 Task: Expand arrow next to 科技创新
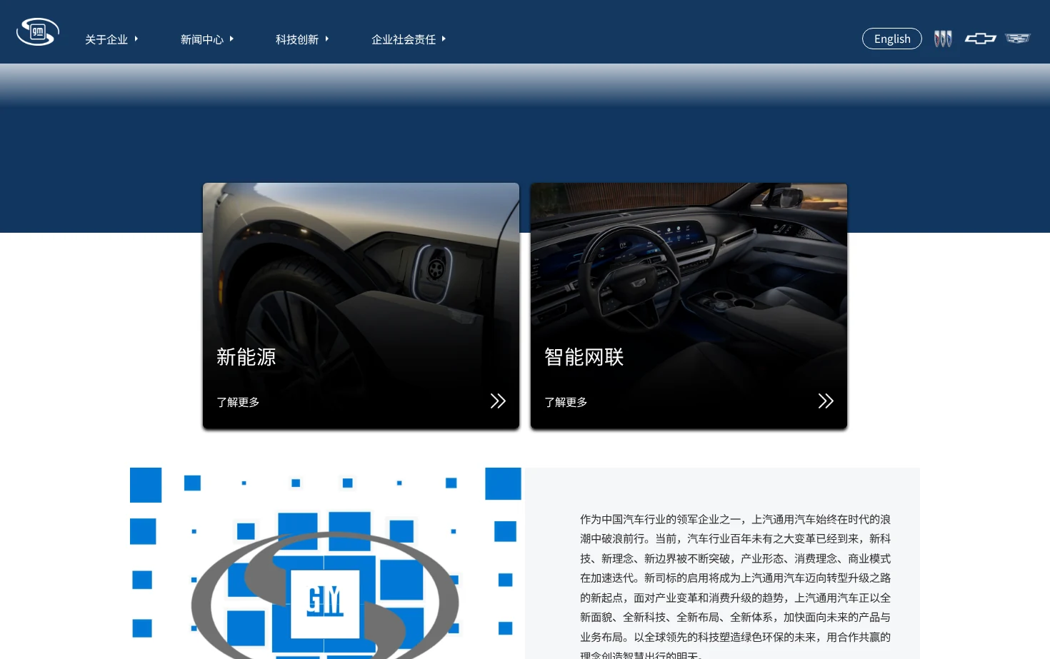tap(326, 39)
